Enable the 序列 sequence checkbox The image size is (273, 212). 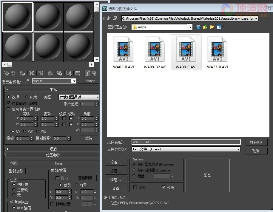click(135, 187)
